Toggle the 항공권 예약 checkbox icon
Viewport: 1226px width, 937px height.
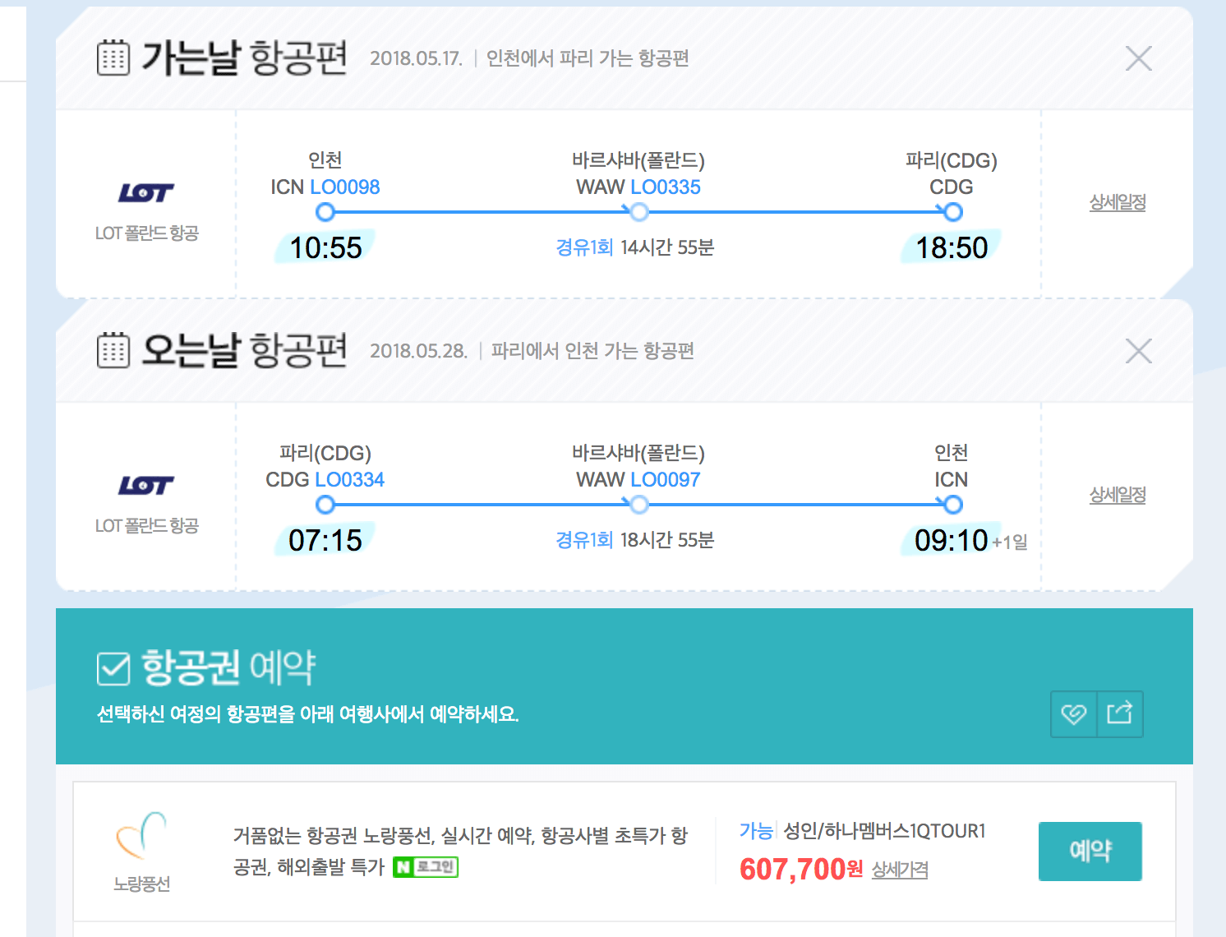click(113, 668)
